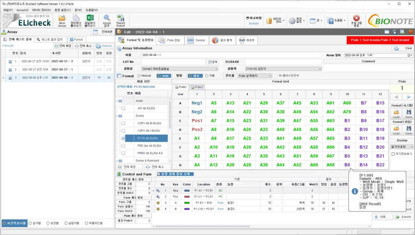Check the AIV Ab ELISA product checkbox
The image size is (415, 235).
[123, 108]
